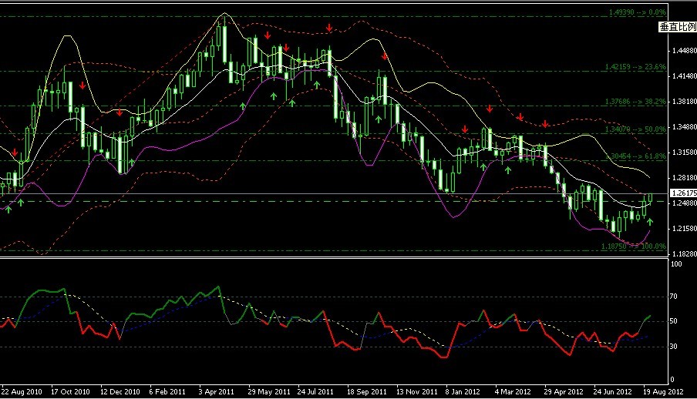Screen dimensions: 697x399
Task: Click the 19 Aug 2012 date label
Action: [x=663, y=392]
